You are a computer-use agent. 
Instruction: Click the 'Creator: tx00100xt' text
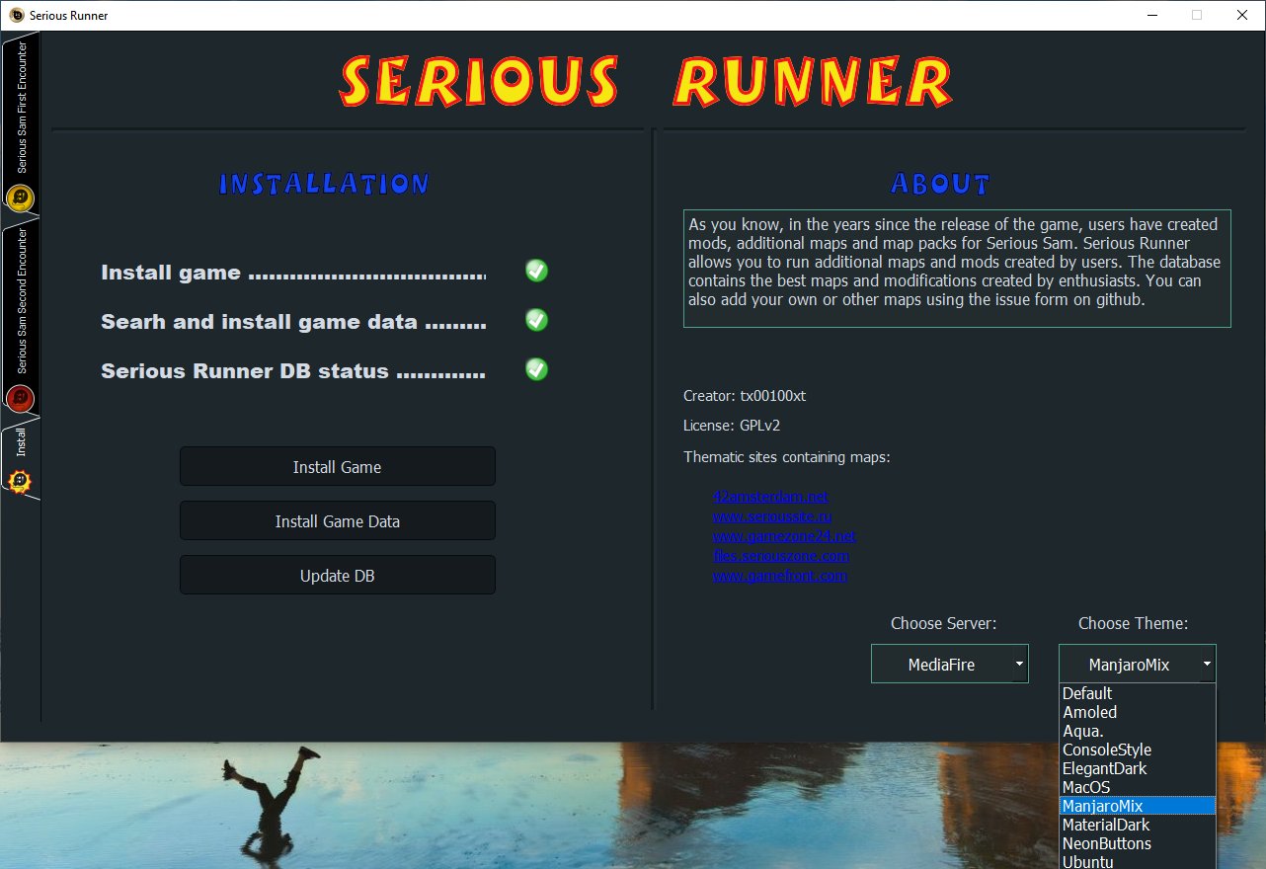click(745, 396)
